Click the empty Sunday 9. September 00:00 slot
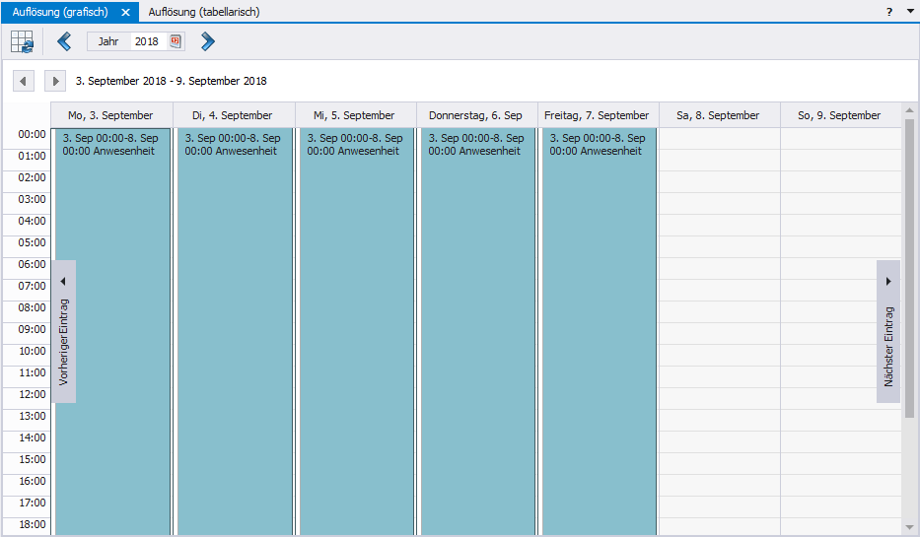Viewport: 920px width, 537px height. [x=840, y=138]
